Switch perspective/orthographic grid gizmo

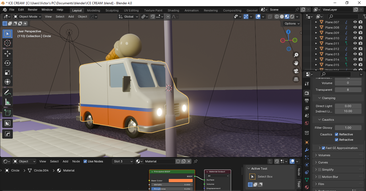pyautogui.click(x=296, y=79)
